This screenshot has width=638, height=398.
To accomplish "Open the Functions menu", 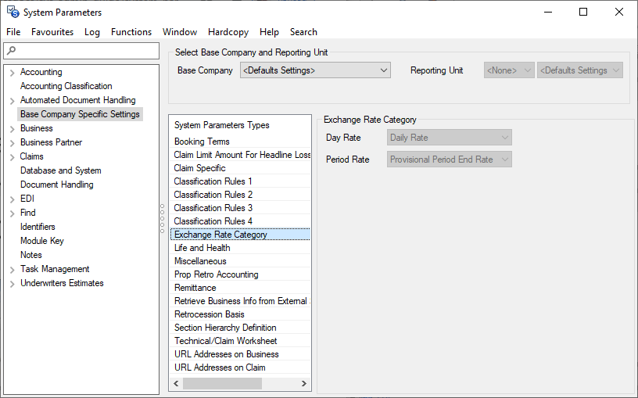I will [x=131, y=32].
